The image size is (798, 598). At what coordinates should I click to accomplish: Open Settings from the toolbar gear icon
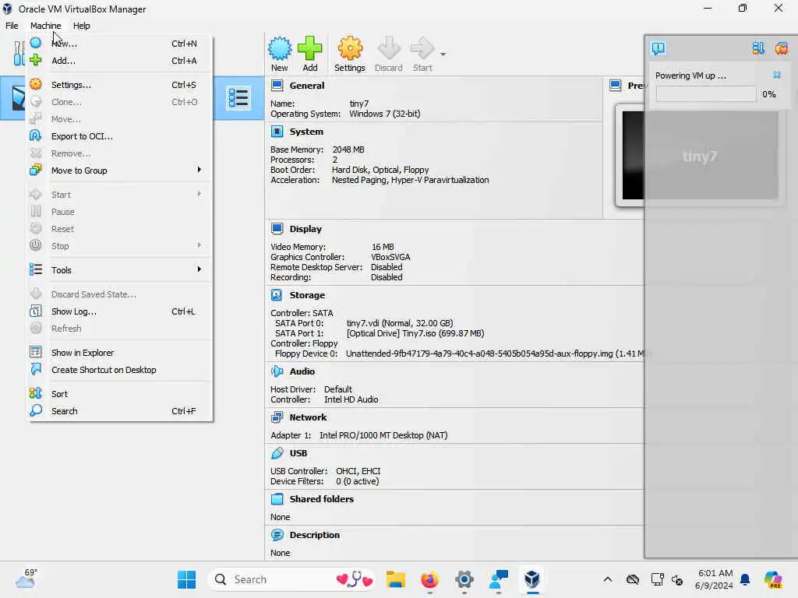[350, 54]
